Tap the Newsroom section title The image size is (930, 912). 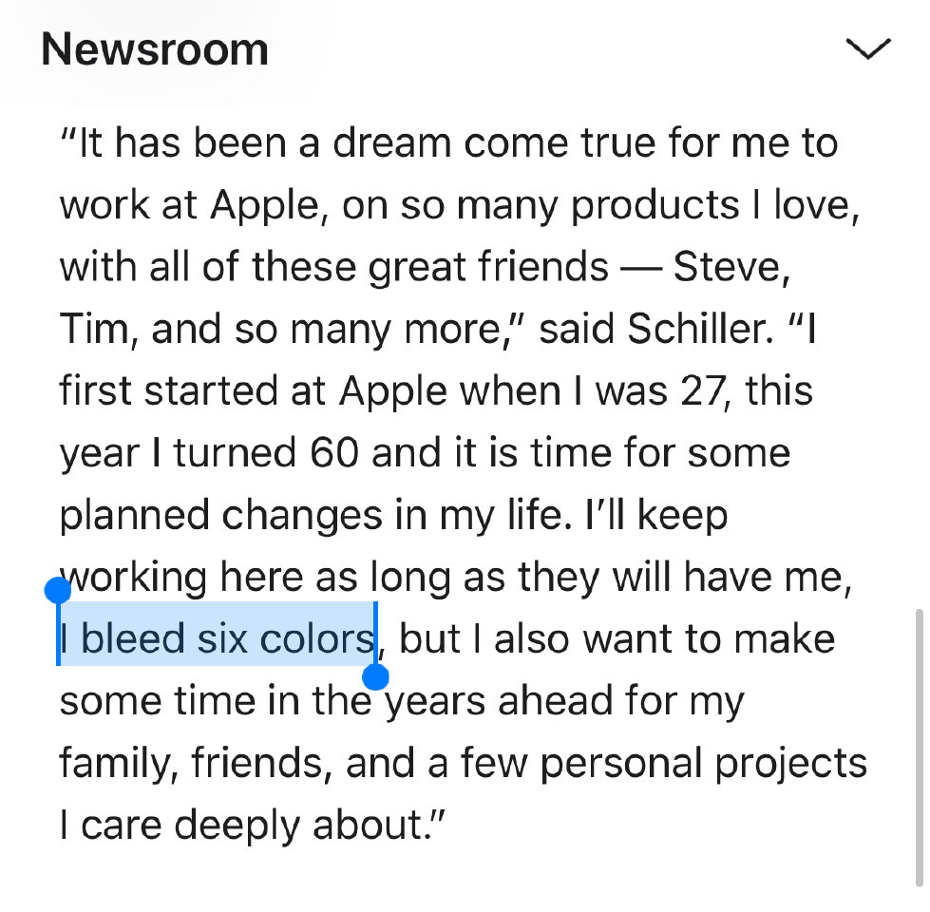155,49
